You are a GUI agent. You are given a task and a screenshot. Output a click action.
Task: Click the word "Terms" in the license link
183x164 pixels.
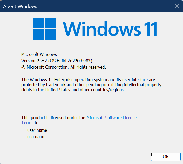click(27, 123)
